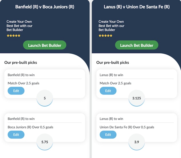This screenshot has height=158, width=181.
Task: Click the Create Your Own Best Bet text for Lanus
Action: 112,26
